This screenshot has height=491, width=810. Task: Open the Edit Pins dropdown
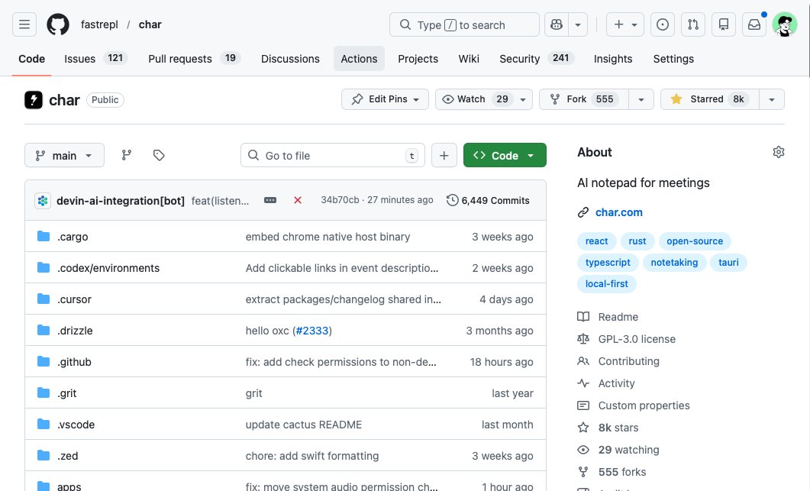click(x=385, y=99)
